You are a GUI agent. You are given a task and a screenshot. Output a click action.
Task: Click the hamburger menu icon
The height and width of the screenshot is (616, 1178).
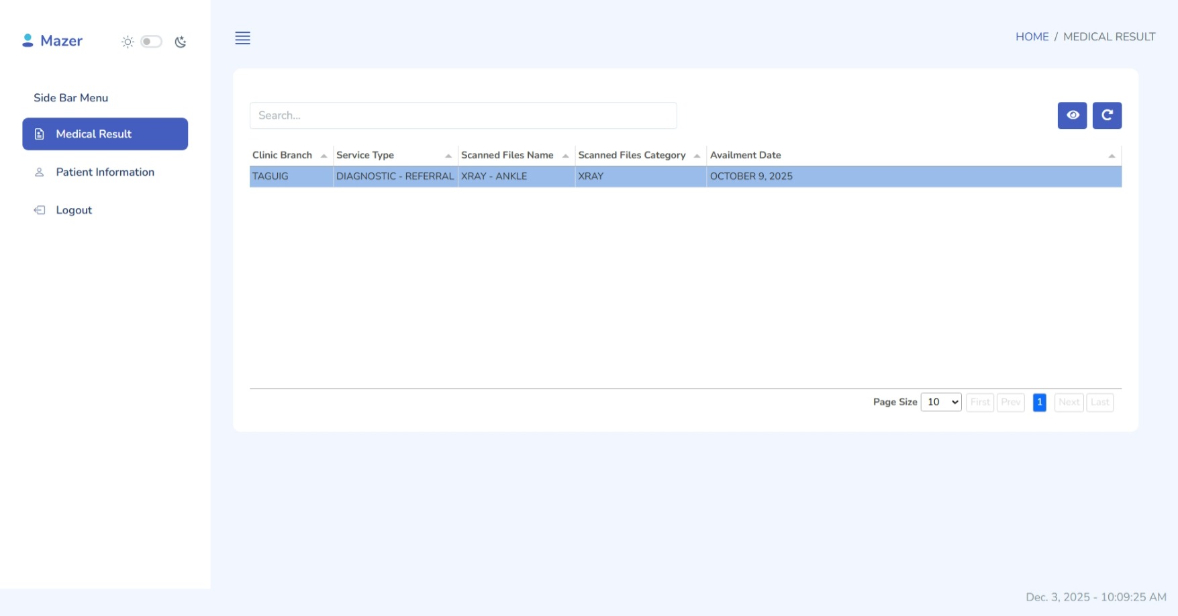click(x=242, y=38)
